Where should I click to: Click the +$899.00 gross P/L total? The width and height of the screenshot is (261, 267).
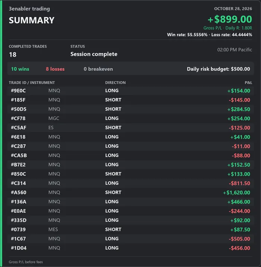point(230,19)
